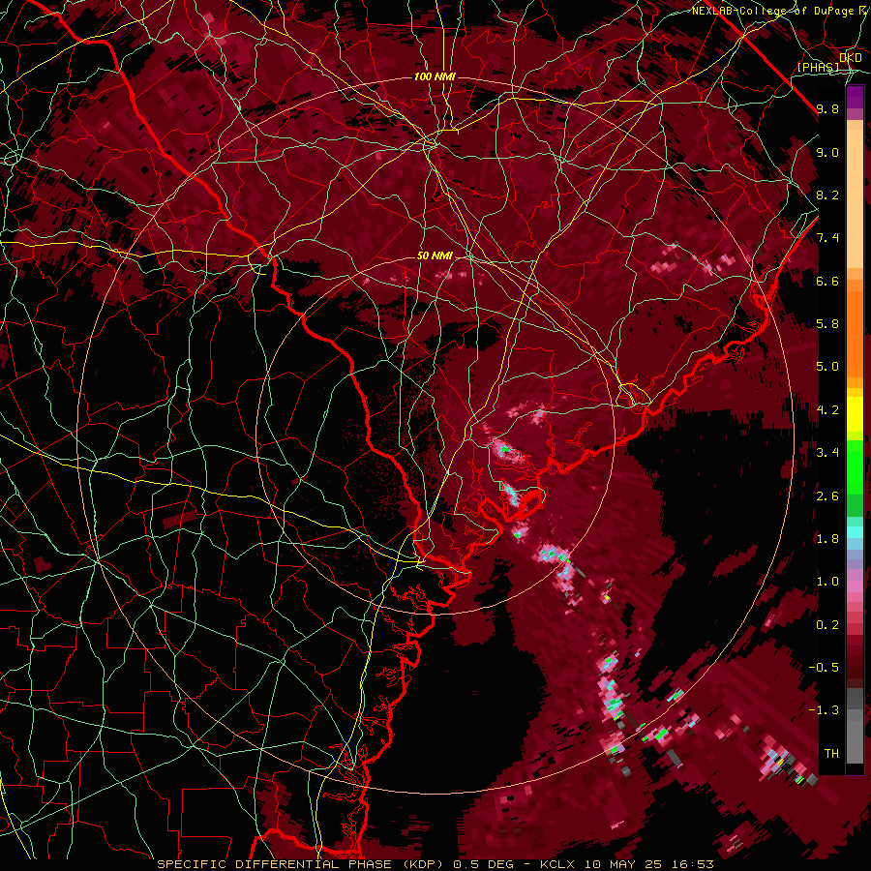This screenshot has height=871, width=871.
Task: Click the -1.3 value on the color scale
Action: point(824,710)
